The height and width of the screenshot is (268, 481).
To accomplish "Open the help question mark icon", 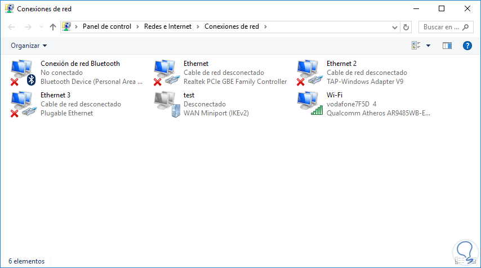I will (x=467, y=46).
